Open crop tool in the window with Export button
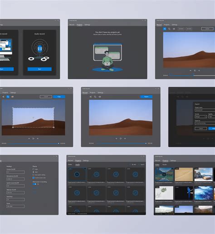The width and height of the screenshot is (215, 234). click(x=95, y=97)
